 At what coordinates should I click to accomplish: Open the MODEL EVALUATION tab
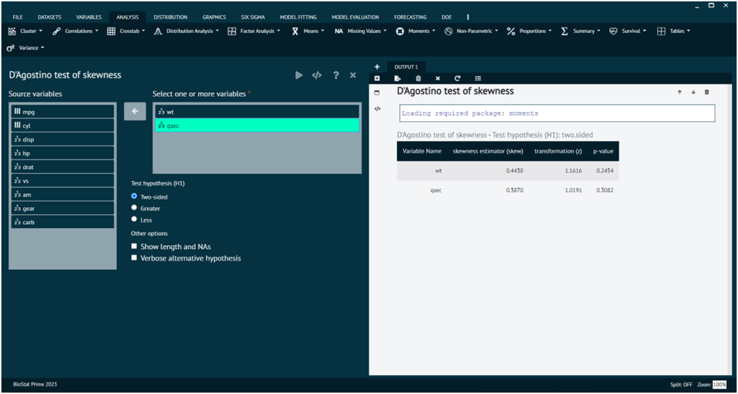click(355, 17)
